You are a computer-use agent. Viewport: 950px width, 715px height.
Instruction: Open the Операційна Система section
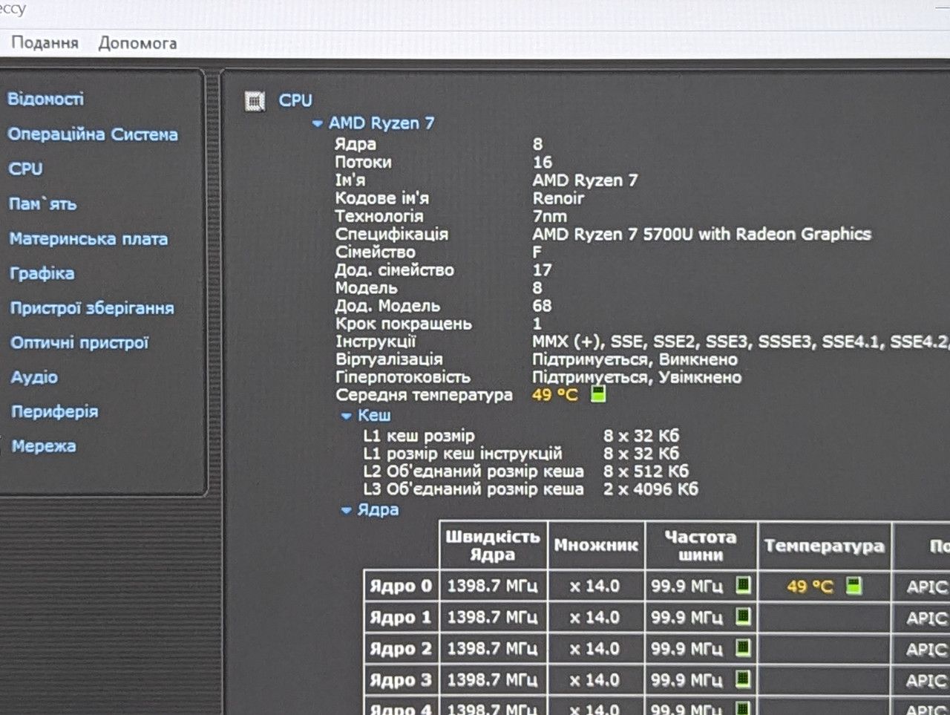(93, 134)
